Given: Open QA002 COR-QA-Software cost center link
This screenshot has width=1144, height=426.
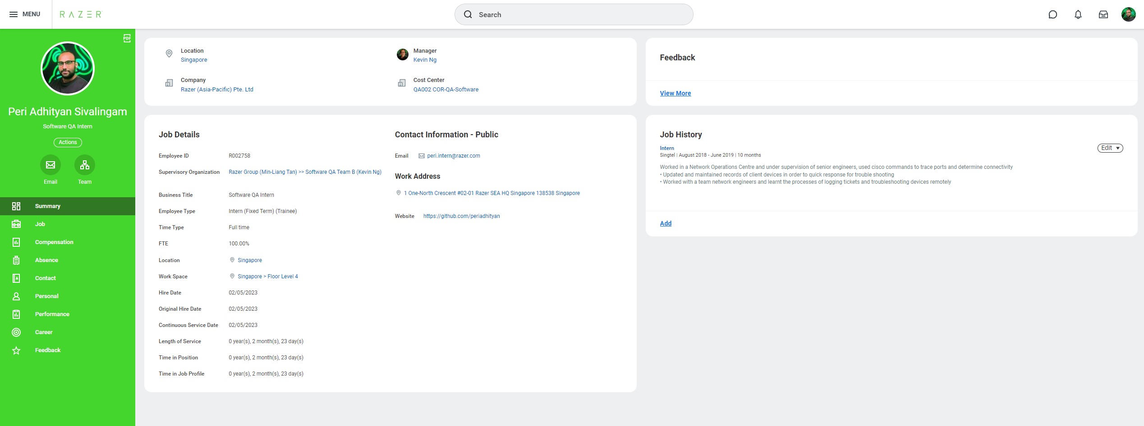Looking at the screenshot, I should (446, 90).
